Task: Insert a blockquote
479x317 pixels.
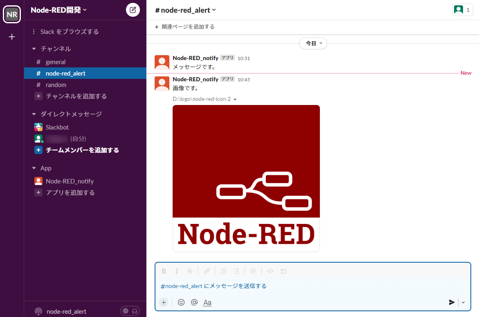Action: (x=253, y=271)
